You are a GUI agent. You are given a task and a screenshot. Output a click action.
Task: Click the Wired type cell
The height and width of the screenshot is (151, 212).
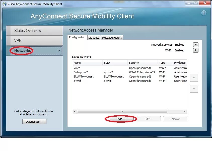click(163, 68)
